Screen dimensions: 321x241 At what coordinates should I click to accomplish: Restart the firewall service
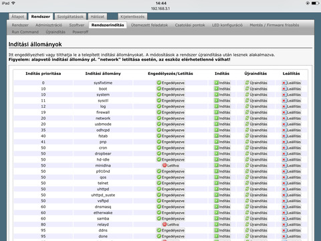256,112
